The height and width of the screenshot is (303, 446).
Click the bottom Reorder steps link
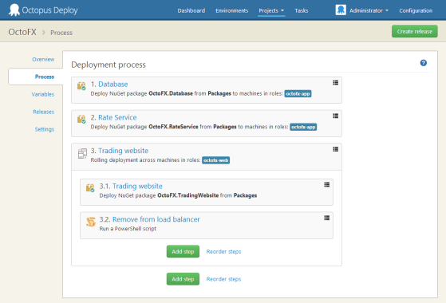point(223,279)
